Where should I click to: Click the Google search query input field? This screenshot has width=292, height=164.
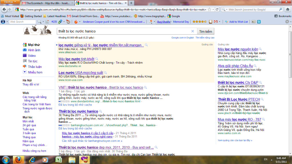tap(124, 31)
